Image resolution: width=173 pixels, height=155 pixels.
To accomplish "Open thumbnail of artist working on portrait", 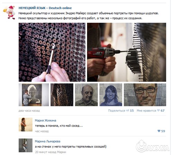I will pos(34,95).
